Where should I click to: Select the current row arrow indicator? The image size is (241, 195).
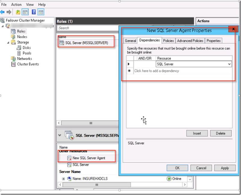pos(129,64)
